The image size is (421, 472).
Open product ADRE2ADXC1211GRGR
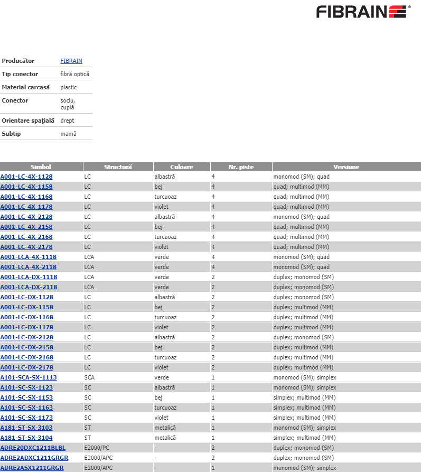click(34, 458)
